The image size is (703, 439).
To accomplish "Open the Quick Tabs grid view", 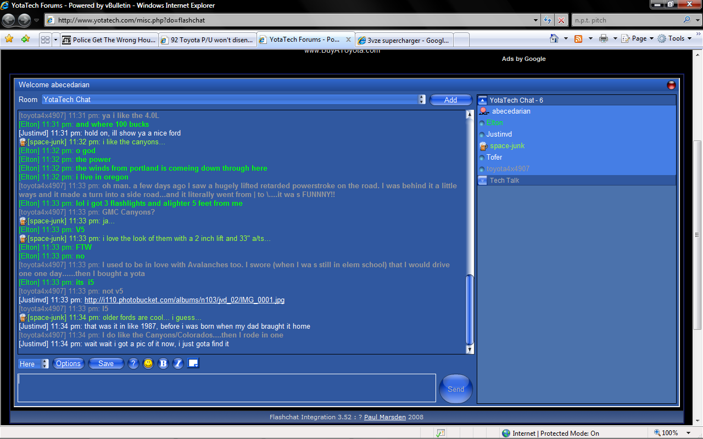I will tap(45, 40).
